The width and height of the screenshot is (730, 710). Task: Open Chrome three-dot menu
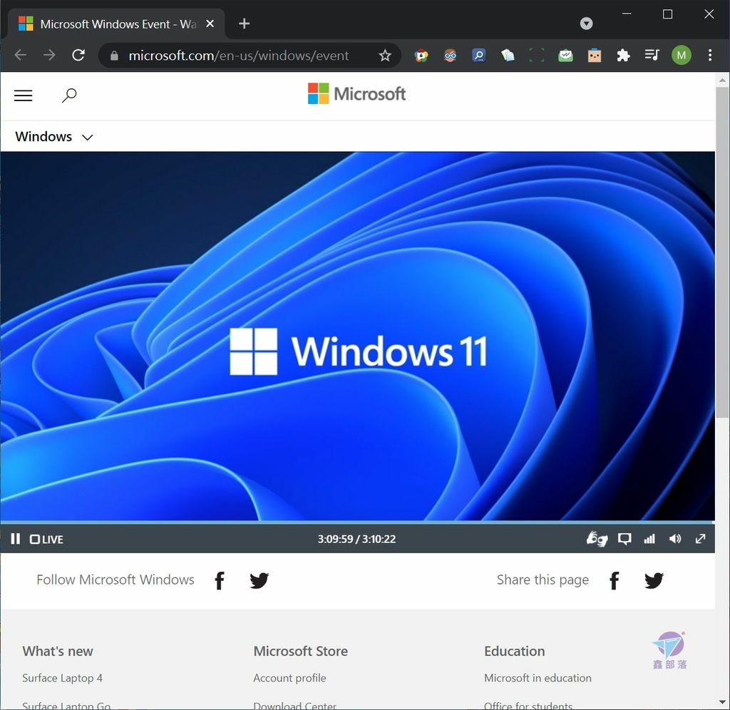[709, 56]
